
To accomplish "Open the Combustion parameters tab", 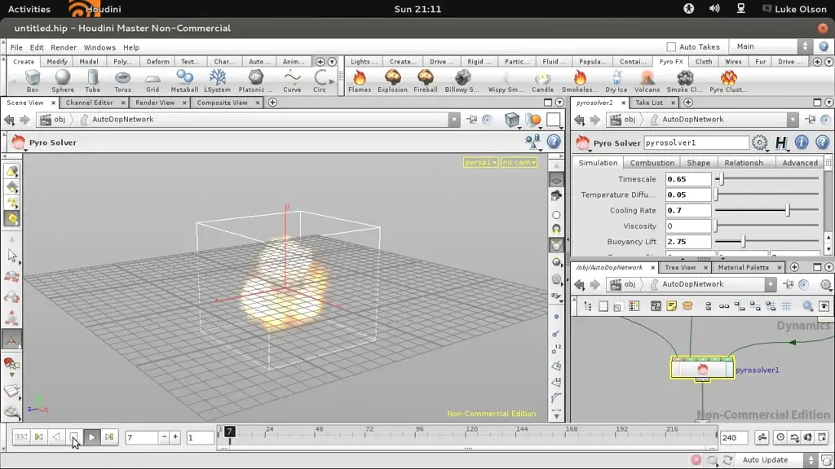I will point(652,163).
